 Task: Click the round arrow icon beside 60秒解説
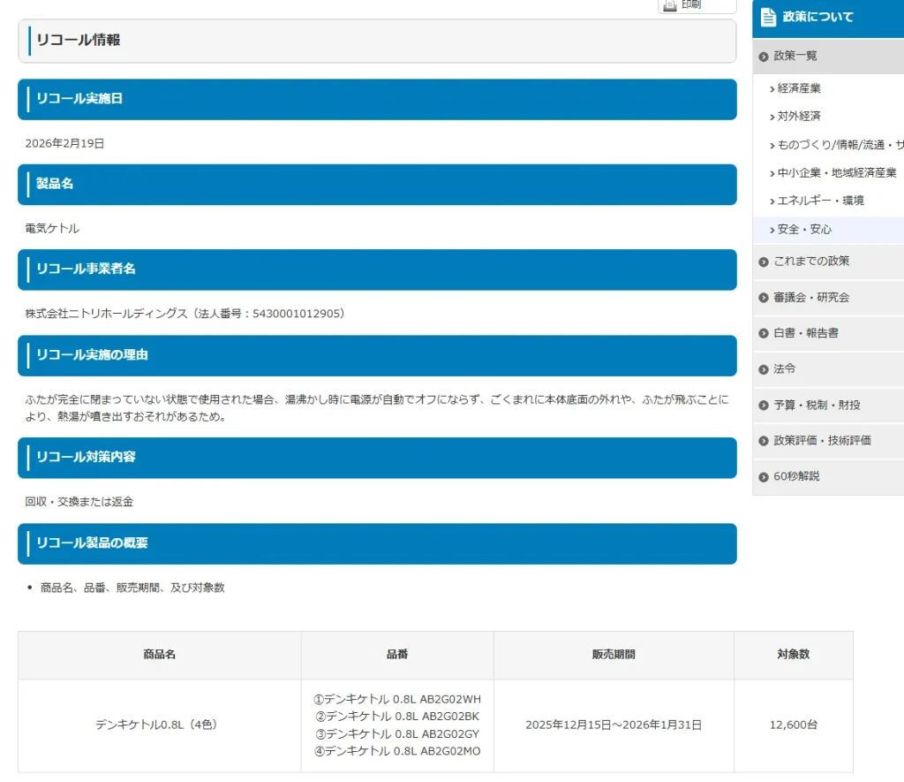[764, 477]
